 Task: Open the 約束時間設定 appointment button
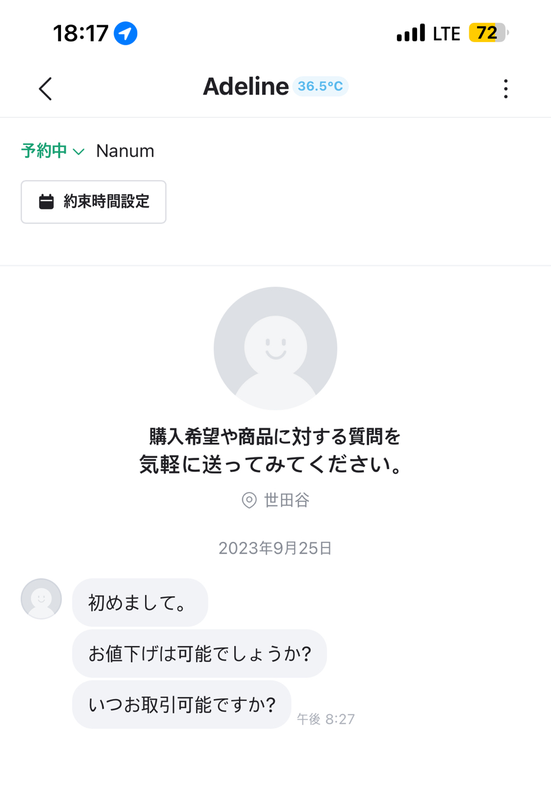(94, 201)
